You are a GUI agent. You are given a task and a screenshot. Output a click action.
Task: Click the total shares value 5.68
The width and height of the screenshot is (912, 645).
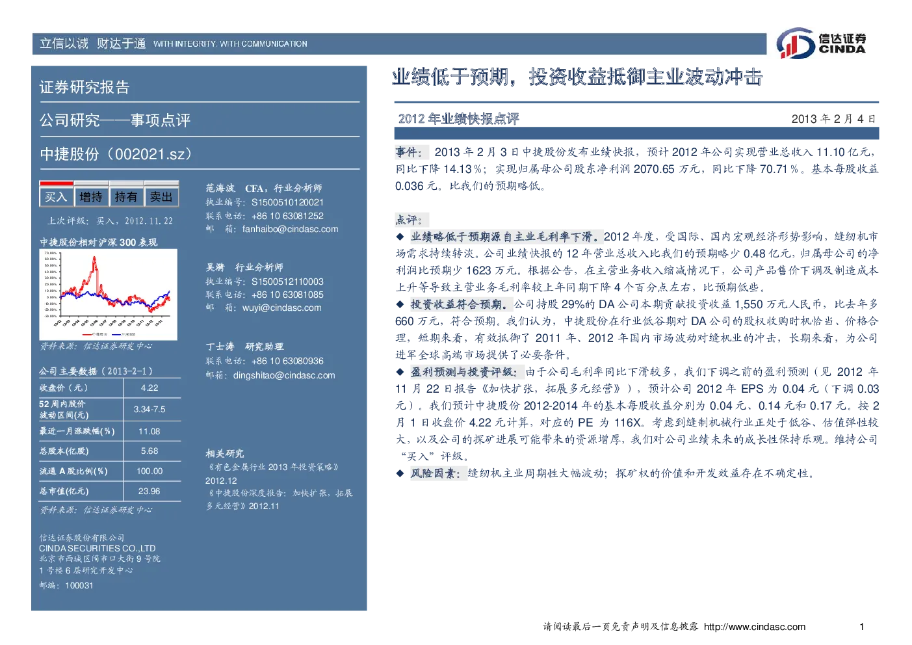pos(150,451)
